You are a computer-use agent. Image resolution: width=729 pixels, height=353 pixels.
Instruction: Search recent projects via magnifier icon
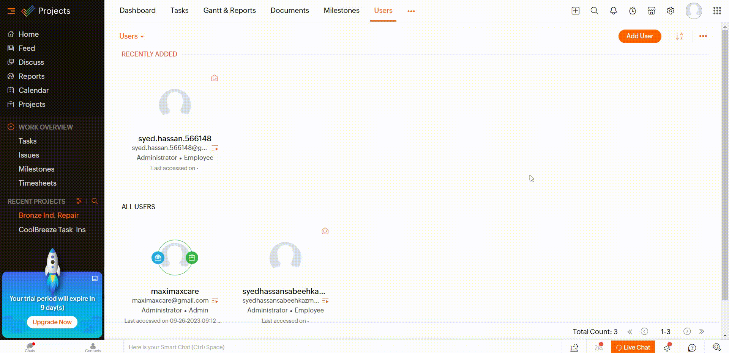pyautogui.click(x=95, y=201)
